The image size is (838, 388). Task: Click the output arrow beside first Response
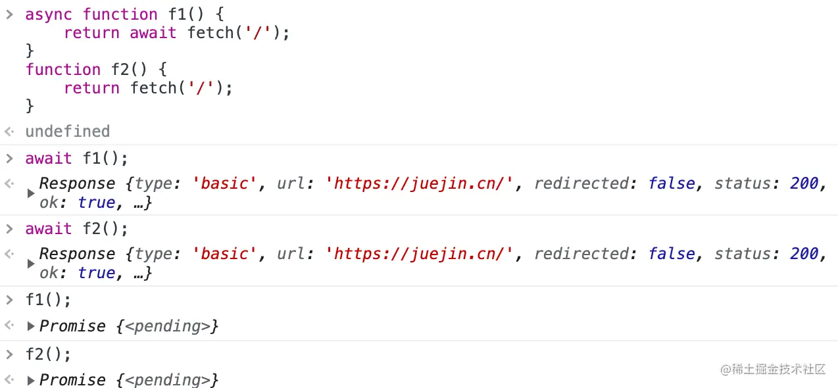(9, 183)
